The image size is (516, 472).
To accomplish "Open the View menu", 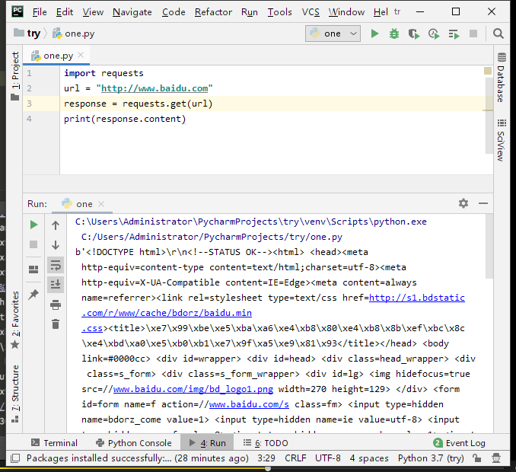I will (x=93, y=12).
